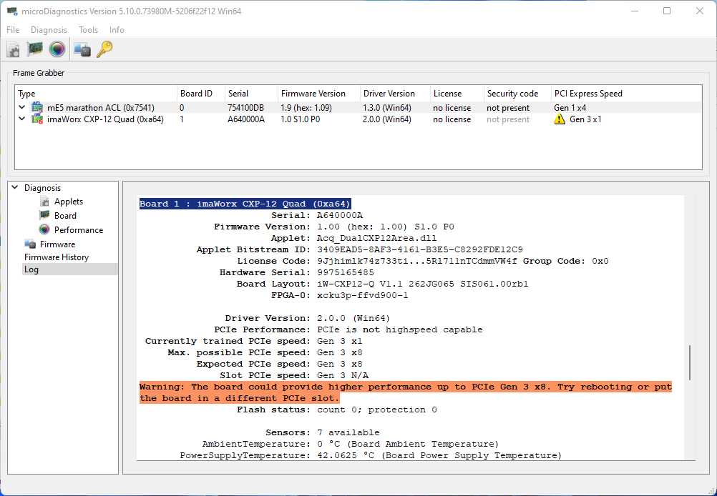This screenshot has width=717, height=496.
Task: Open the File menu
Action: 13,30
